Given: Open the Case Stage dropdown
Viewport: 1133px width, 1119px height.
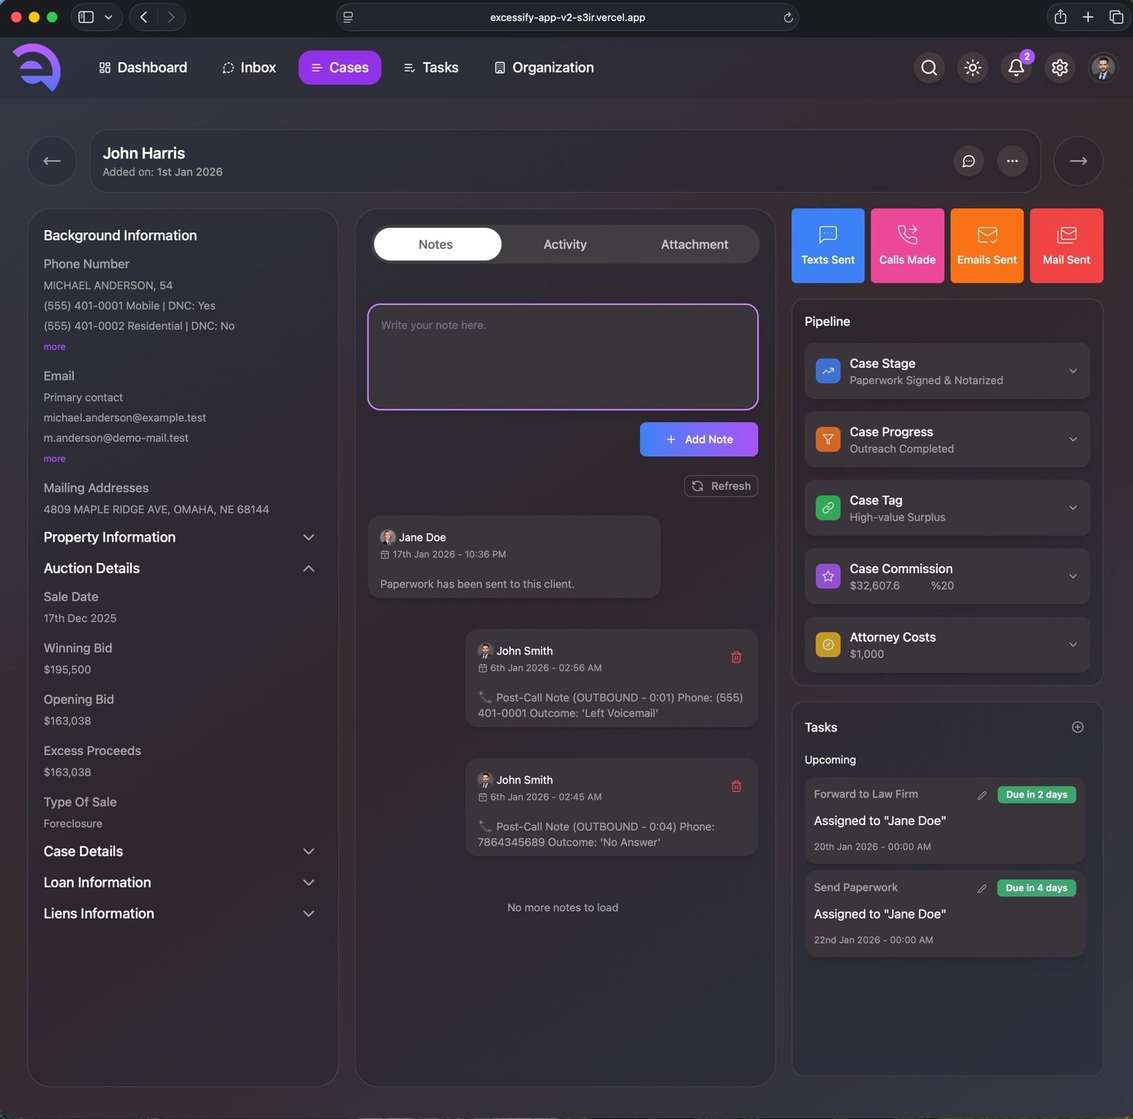Looking at the screenshot, I should 1074,371.
